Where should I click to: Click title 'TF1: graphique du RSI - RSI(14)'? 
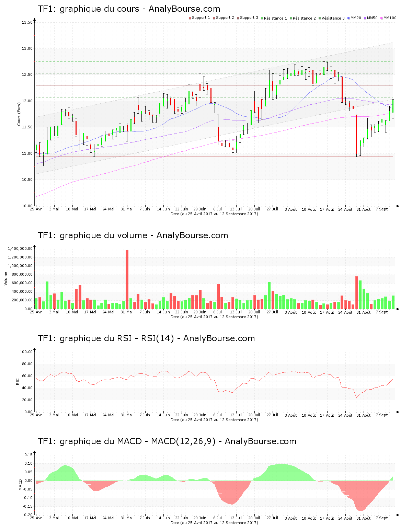click(x=106, y=338)
